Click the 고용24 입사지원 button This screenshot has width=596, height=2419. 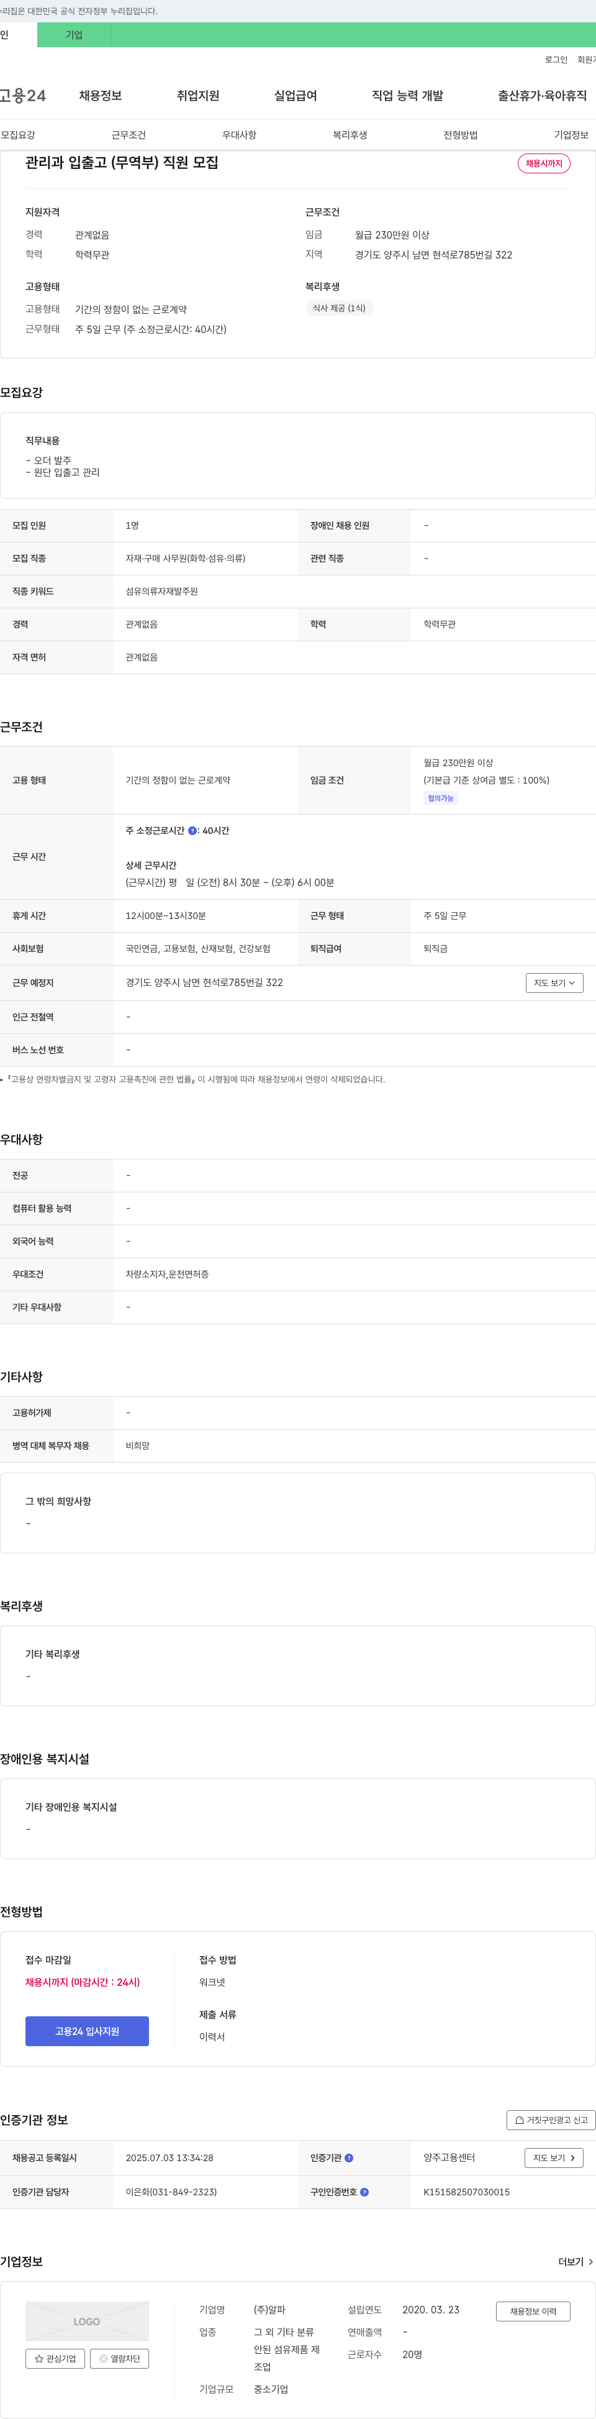(x=88, y=2031)
